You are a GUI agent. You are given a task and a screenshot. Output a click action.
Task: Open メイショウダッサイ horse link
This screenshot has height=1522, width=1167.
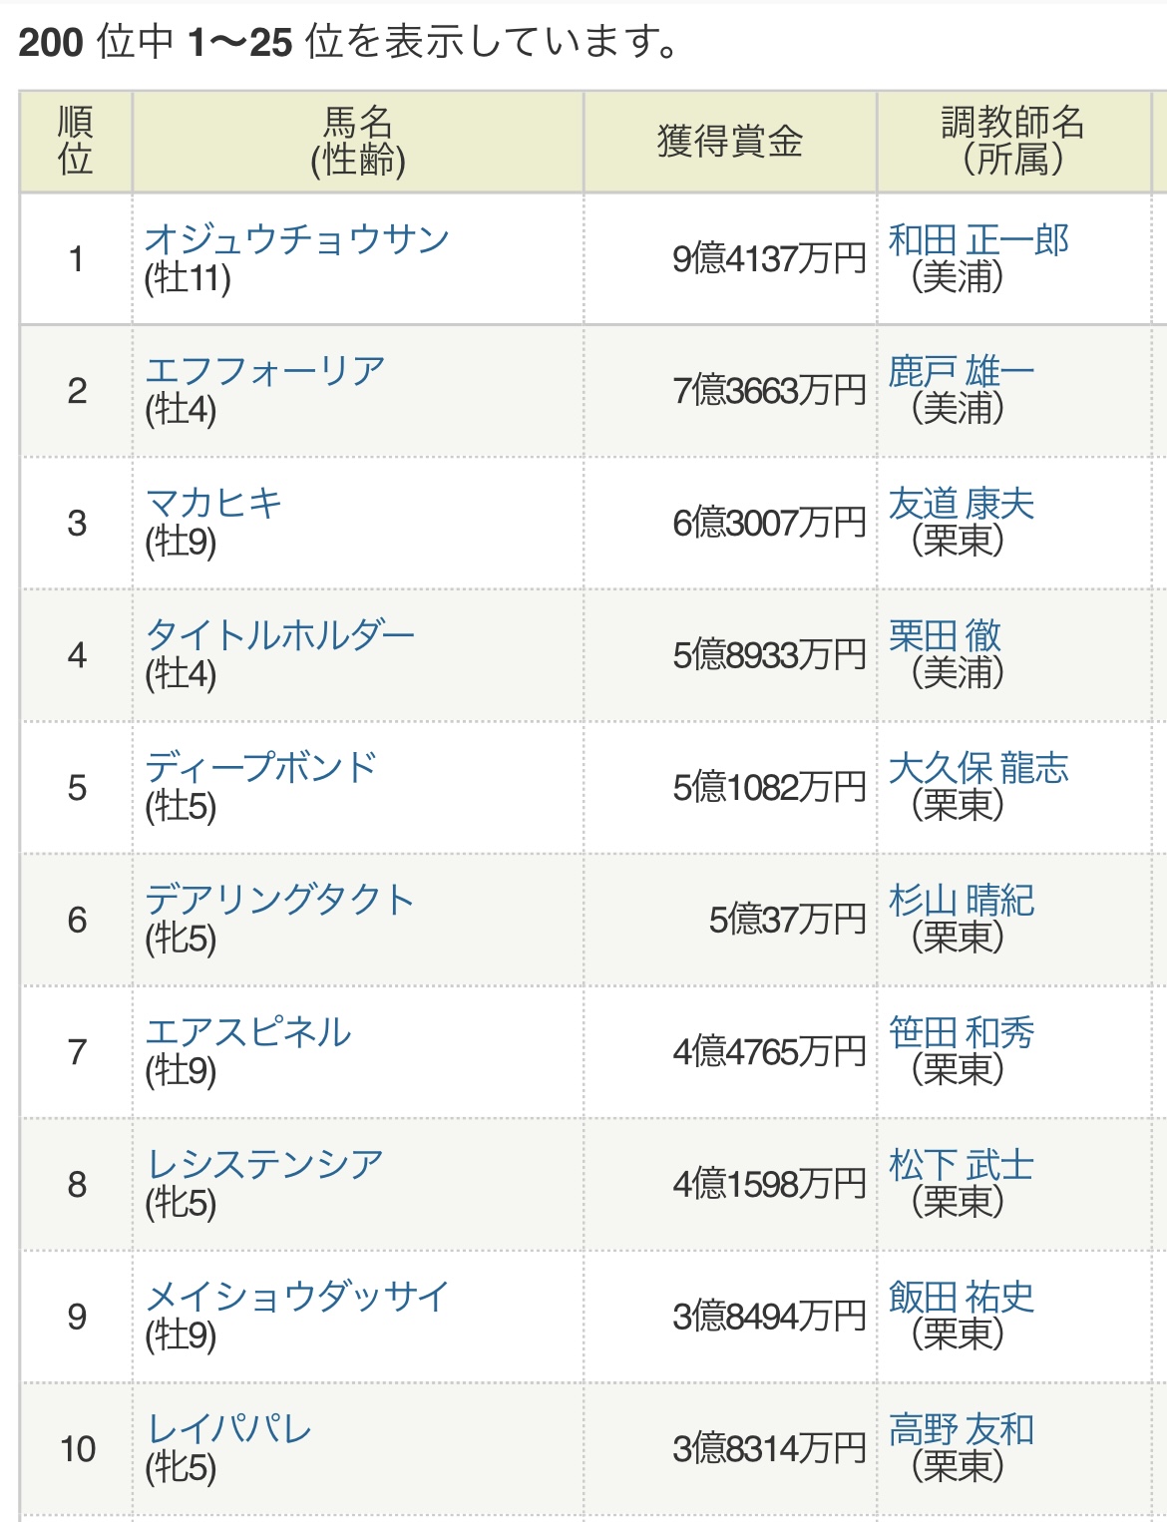click(x=296, y=1297)
